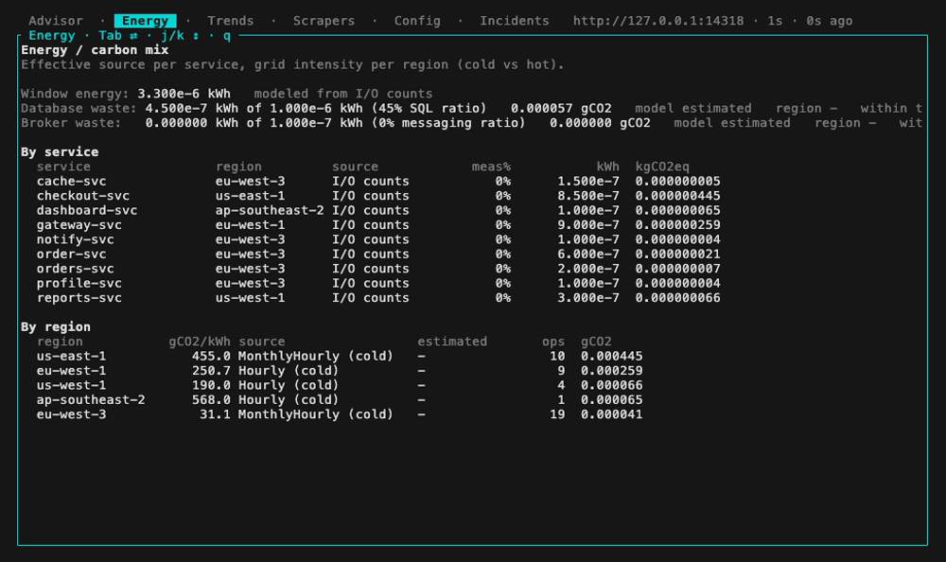The height and width of the screenshot is (562, 946).
Task: Switch to the Advisor tab
Action: pyautogui.click(x=56, y=21)
